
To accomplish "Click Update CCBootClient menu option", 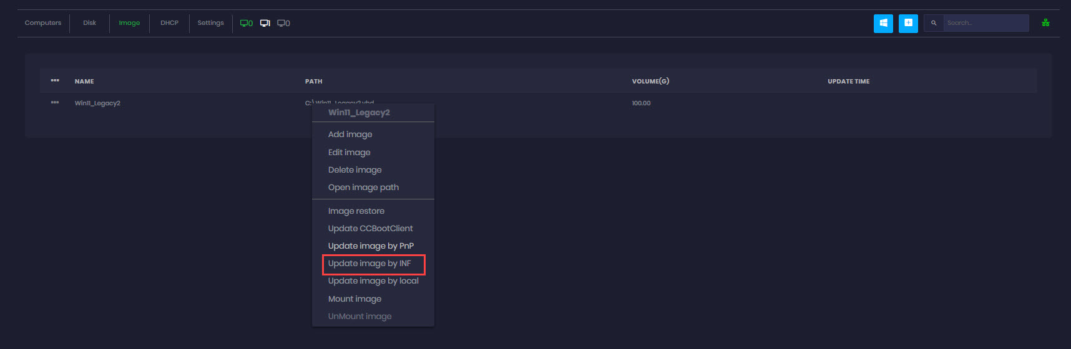I will [370, 229].
